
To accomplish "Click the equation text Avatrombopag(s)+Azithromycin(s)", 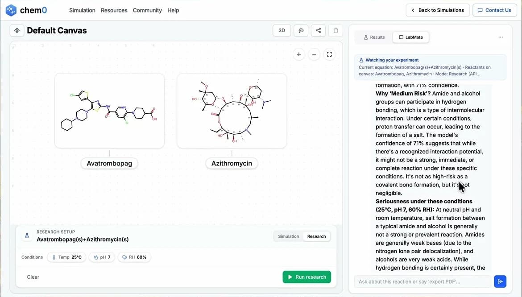I will pos(83,239).
